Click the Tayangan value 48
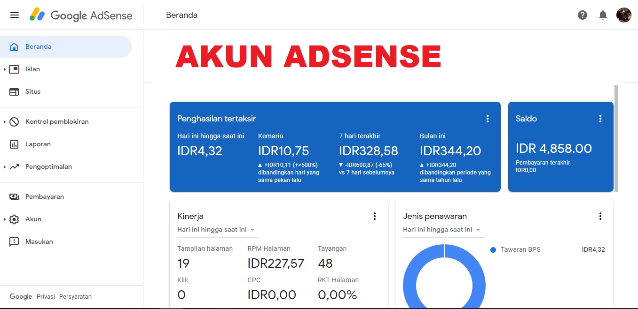 coord(325,264)
